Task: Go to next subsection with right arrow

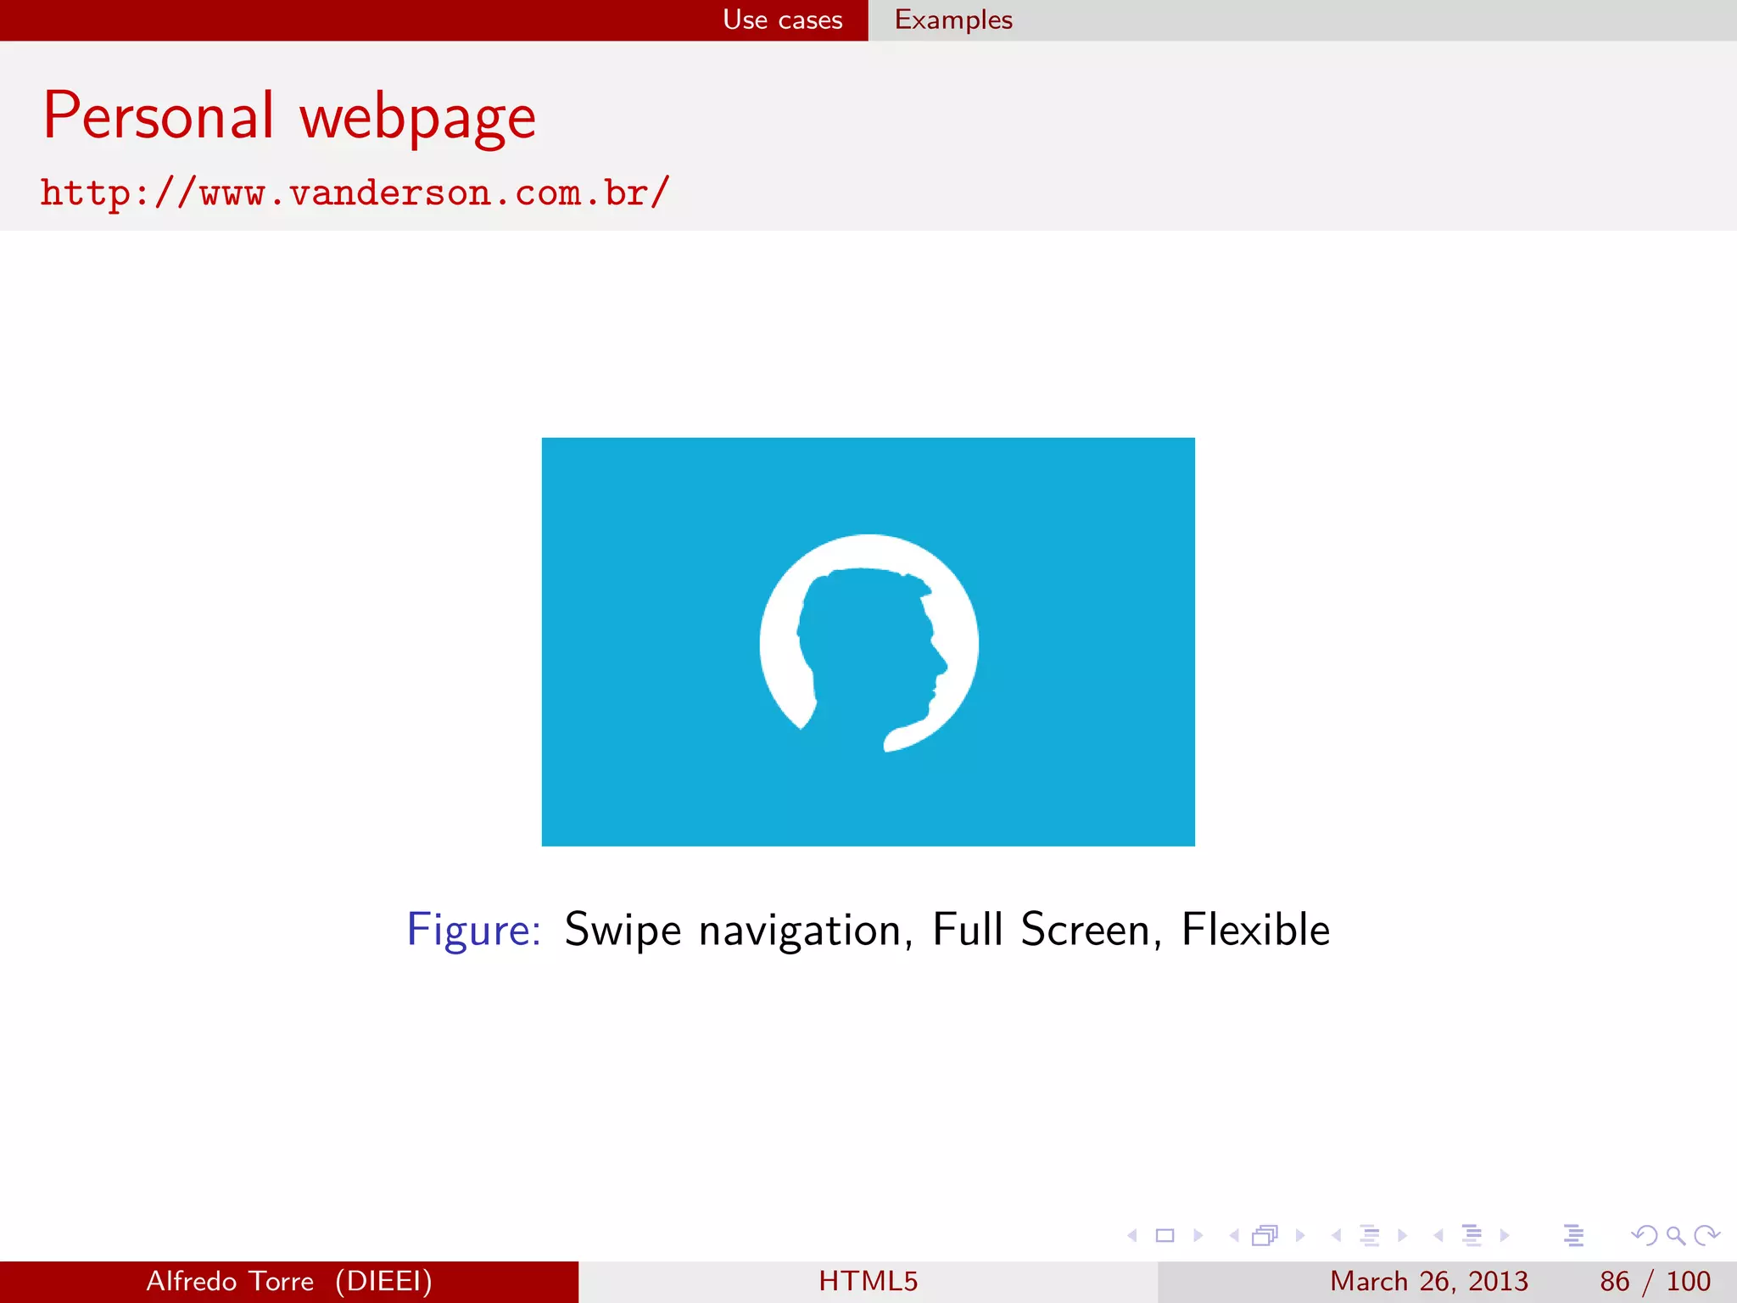Action: [1402, 1235]
